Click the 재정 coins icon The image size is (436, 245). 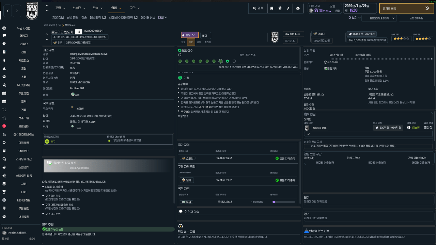pos(4,184)
